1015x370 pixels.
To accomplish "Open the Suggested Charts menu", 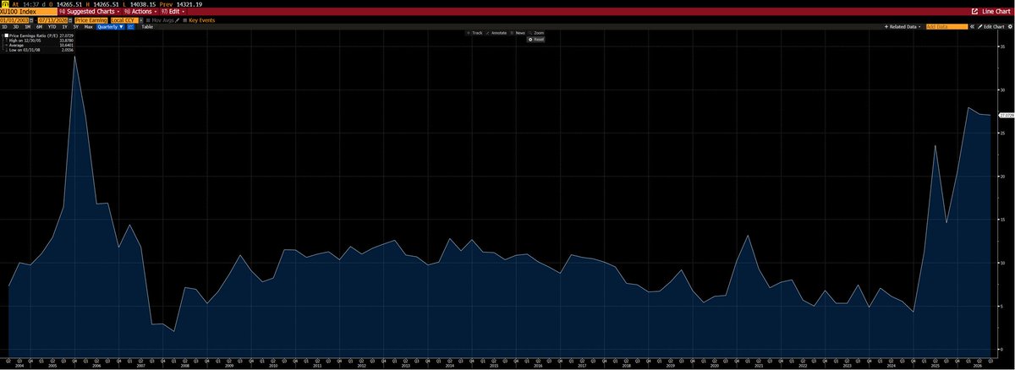I will (x=90, y=12).
